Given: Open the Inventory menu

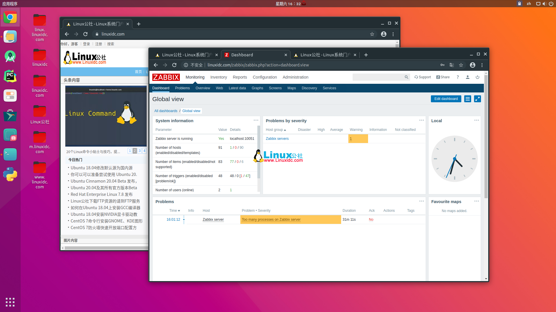Looking at the screenshot, I should 219,77.
